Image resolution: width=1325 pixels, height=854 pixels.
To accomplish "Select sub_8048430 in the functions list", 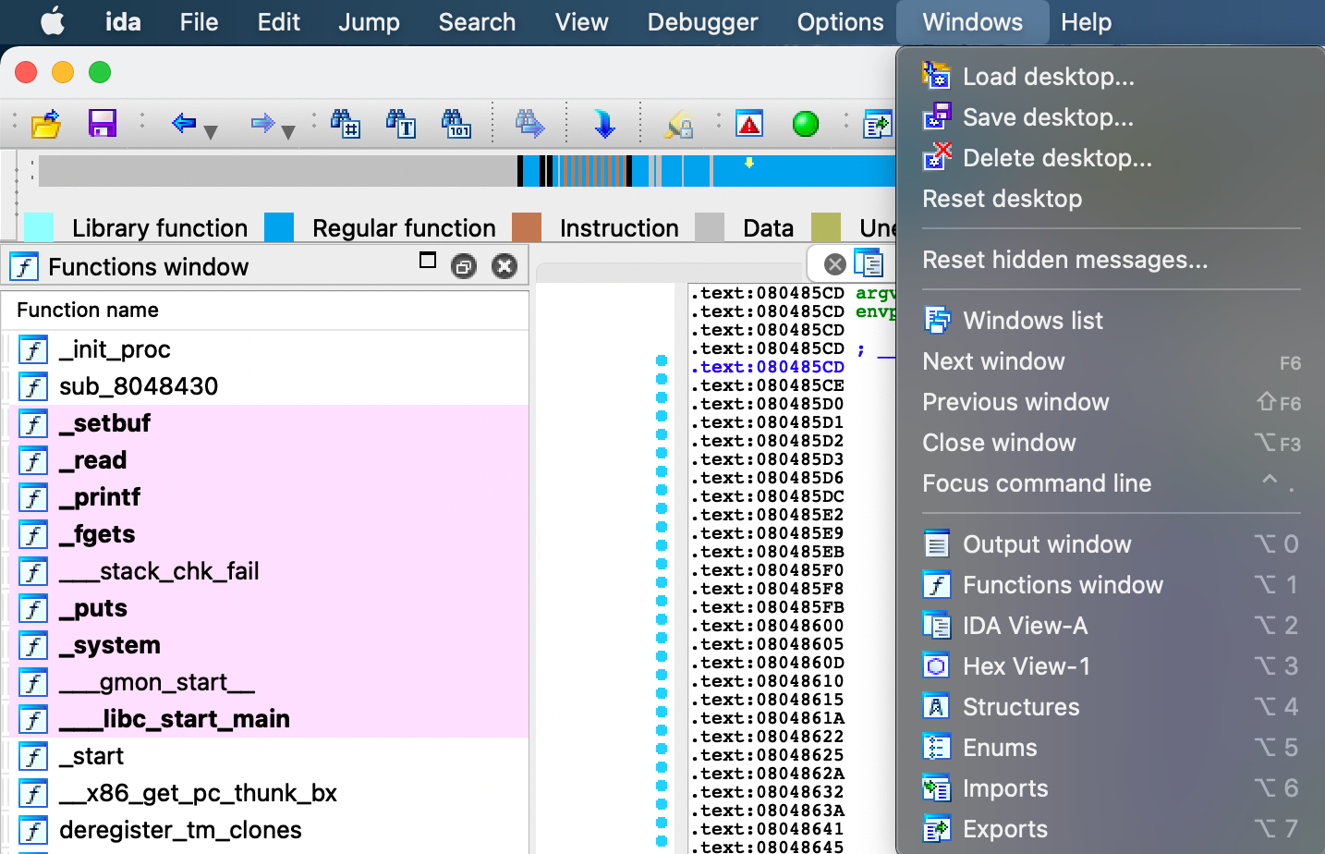I will [265, 386].
